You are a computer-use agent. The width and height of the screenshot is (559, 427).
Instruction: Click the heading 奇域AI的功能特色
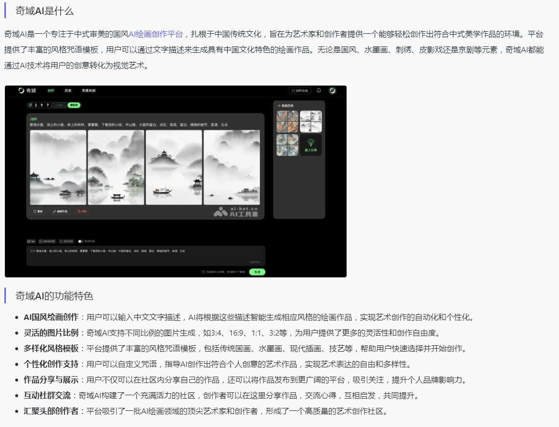(54, 296)
